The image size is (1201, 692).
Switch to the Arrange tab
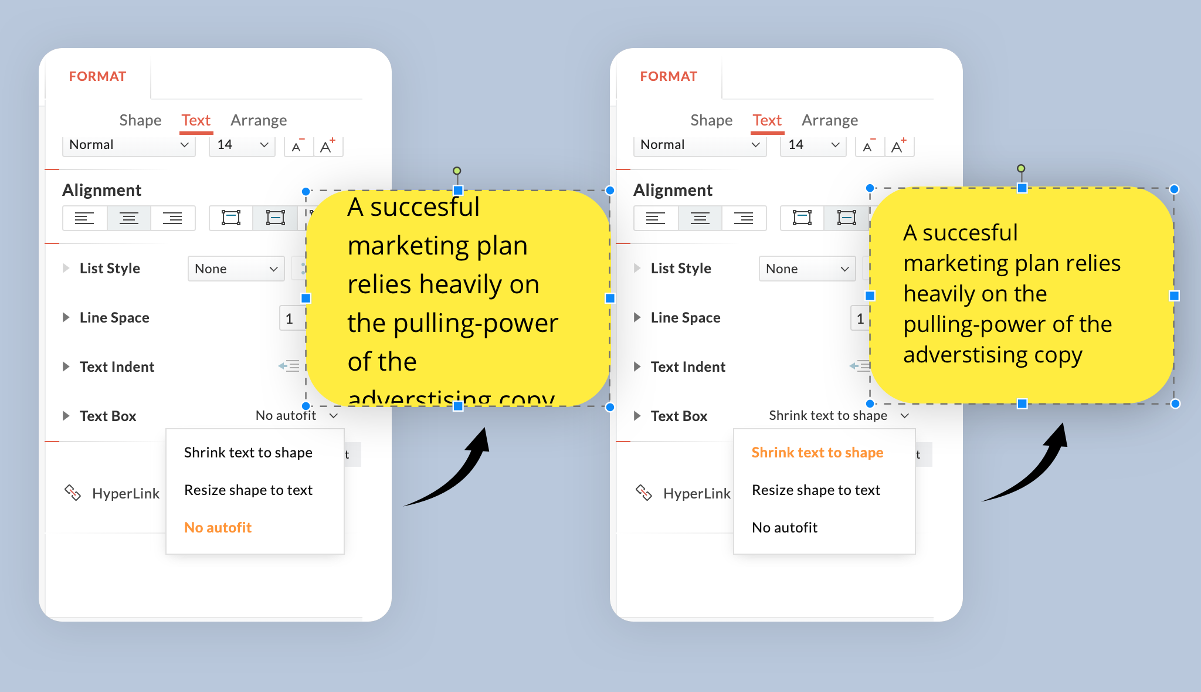point(259,120)
